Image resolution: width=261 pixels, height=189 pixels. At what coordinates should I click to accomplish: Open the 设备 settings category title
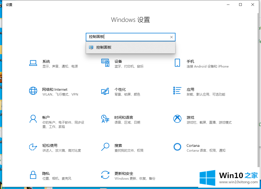(118, 61)
